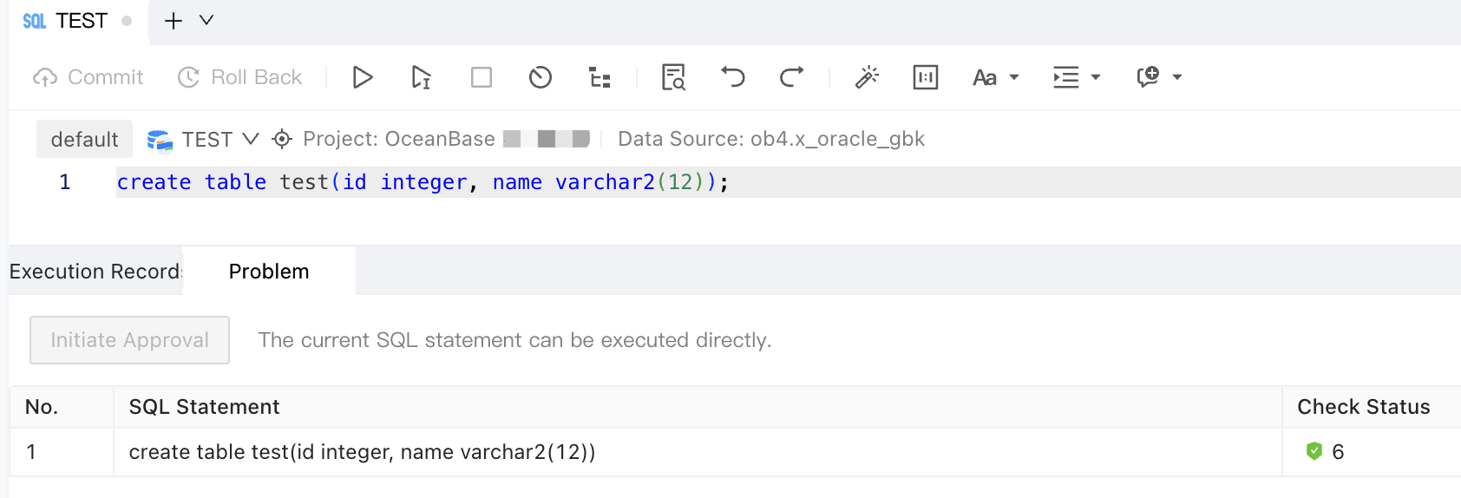Switch to the Execution Records tab
The height and width of the screenshot is (498, 1461).
[95, 272]
